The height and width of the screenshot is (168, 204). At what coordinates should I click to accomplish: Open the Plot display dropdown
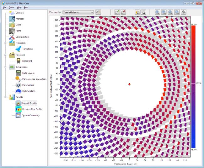pyautogui.click(x=78, y=12)
